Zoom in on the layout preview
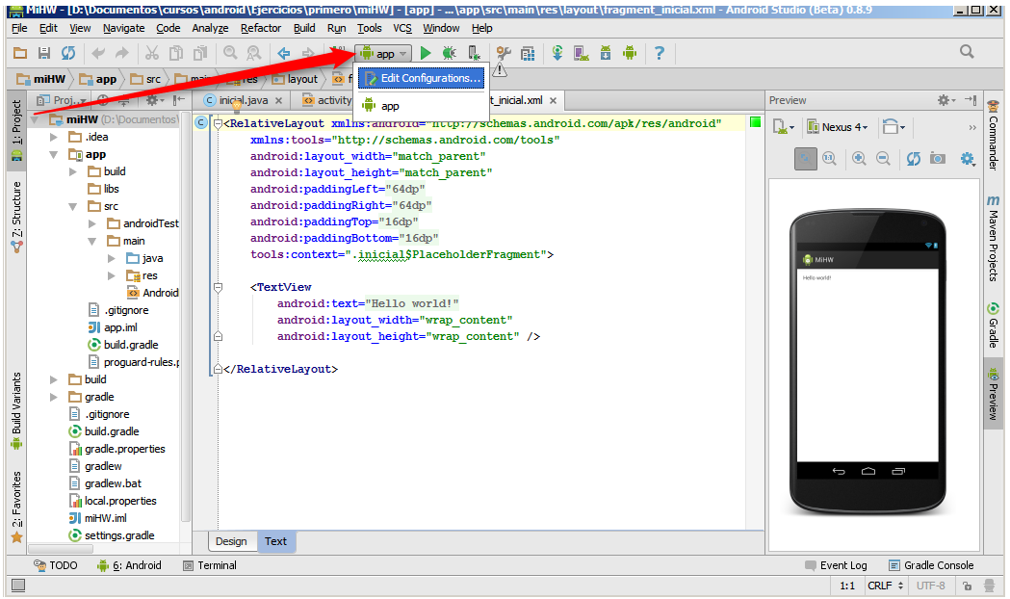 click(858, 159)
